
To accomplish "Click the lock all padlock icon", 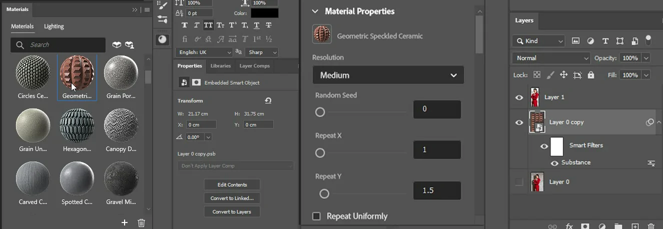I will [591, 75].
